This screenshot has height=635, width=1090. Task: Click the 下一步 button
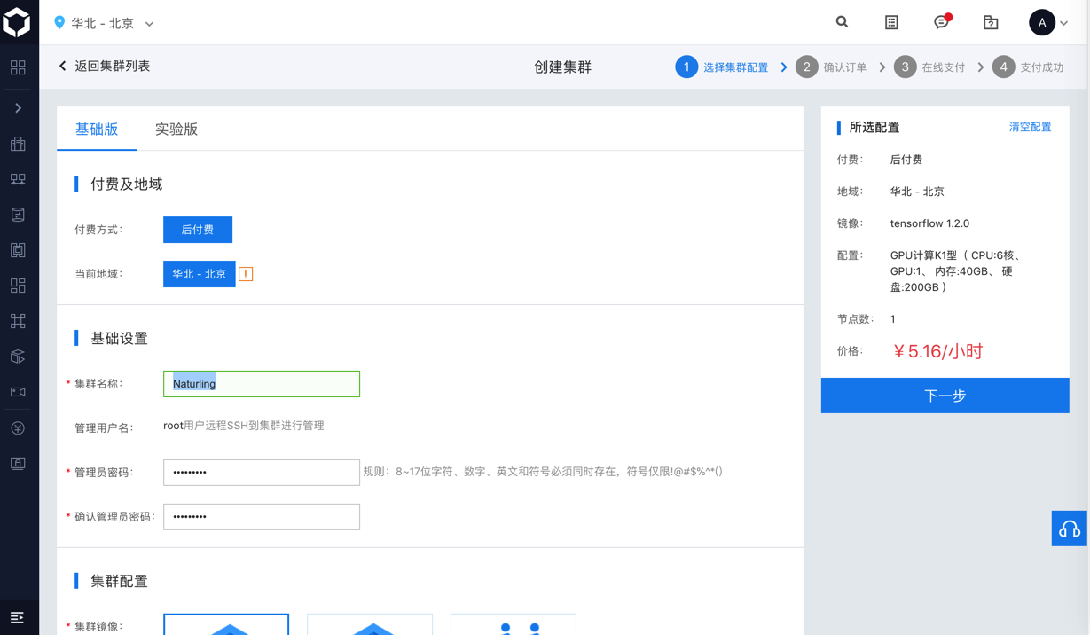point(945,396)
